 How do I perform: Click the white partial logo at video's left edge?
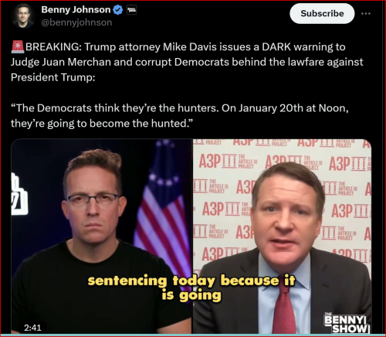coord(19,195)
